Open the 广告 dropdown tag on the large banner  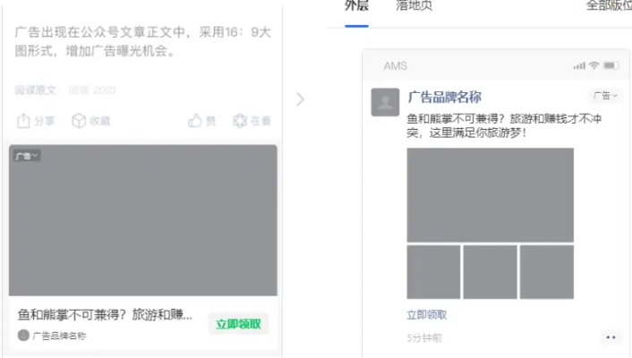coord(27,156)
